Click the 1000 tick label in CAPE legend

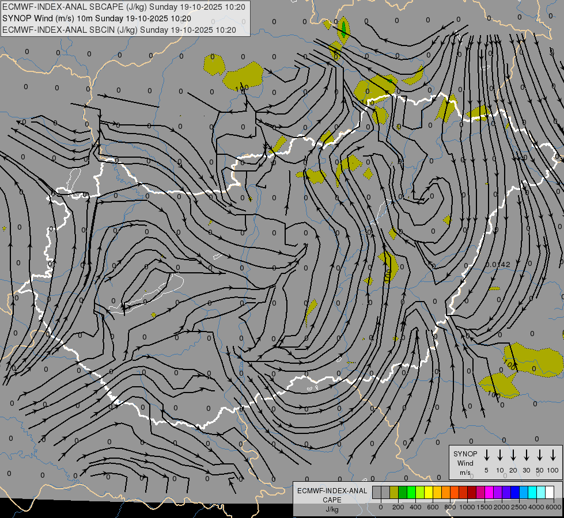(467, 507)
